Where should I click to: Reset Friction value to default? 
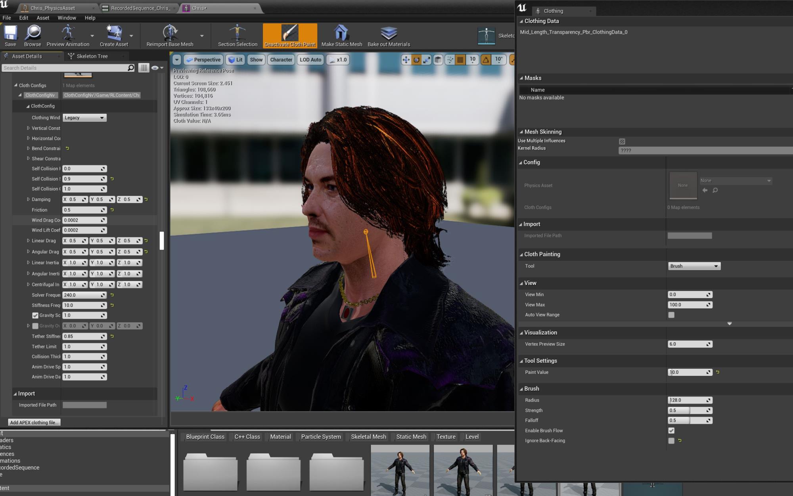click(x=112, y=210)
